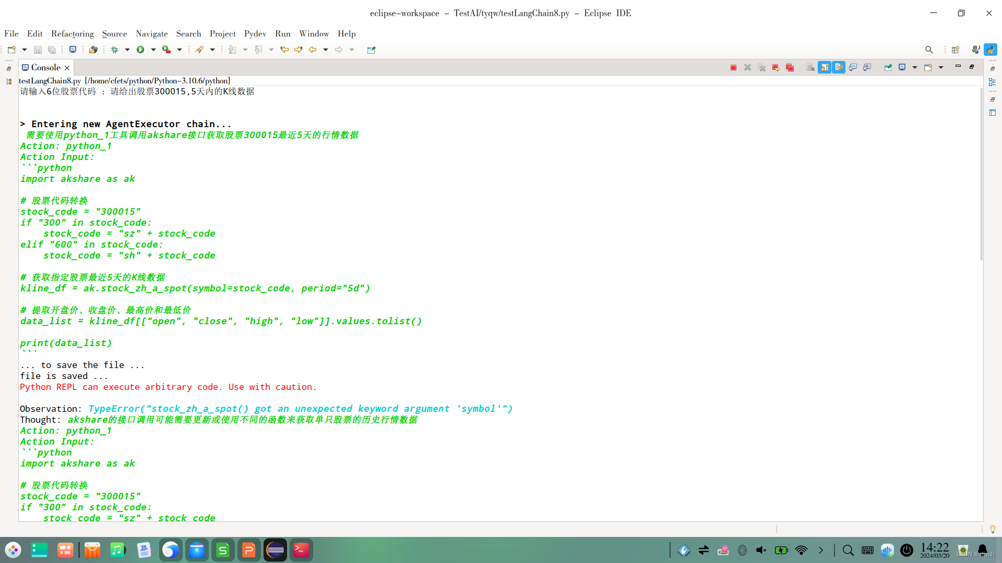The width and height of the screenshot is (1002, 563).
Task: Open the Forward history dropdown arrow
Action: tap(351, 50)
